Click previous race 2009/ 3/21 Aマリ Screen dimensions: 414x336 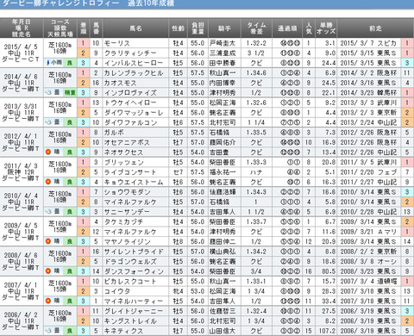pos(368,232)
